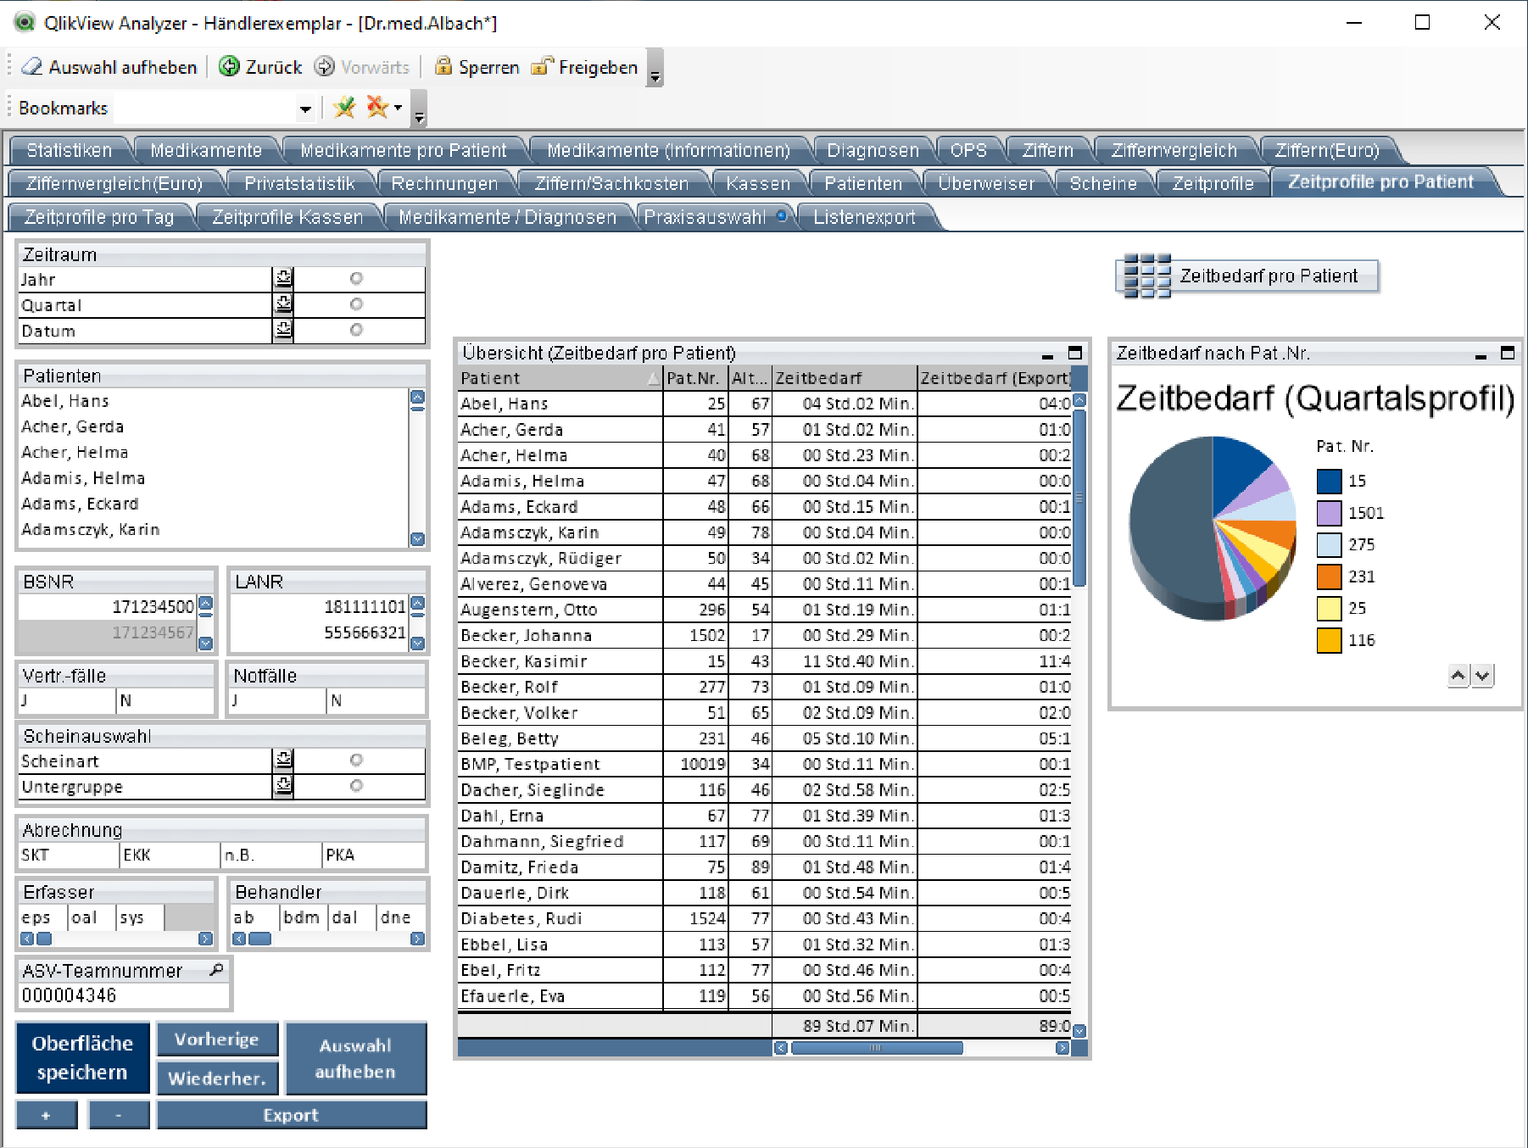Expand the Datum selection list
The image size is (1528, 1148).
click(x=283, y=331)
